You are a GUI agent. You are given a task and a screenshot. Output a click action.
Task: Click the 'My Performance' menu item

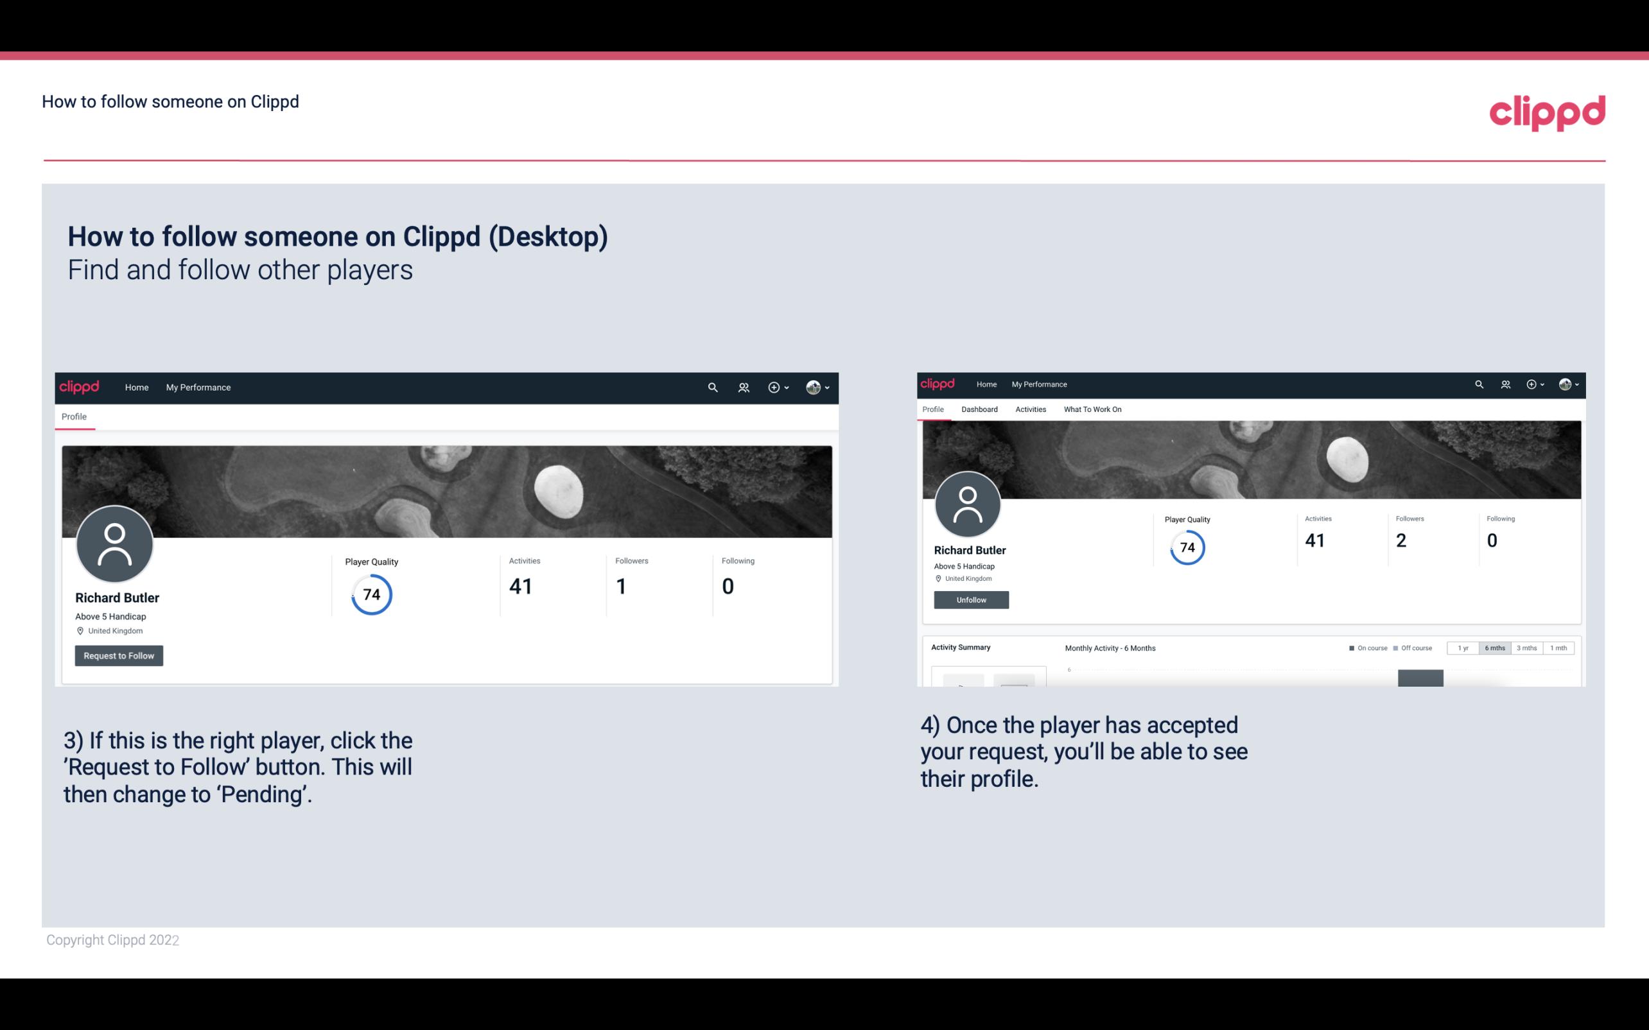pos(197,387)
